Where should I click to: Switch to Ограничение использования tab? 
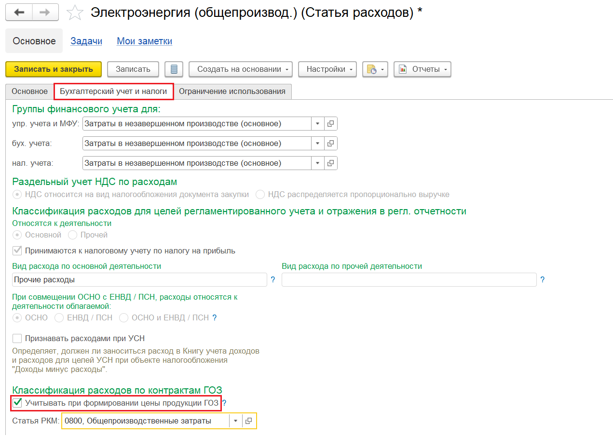[x=232, y=91]
